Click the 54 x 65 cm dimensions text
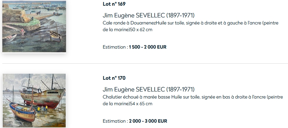288x128 pixels. pyautogui.click(x=141, y=104)
